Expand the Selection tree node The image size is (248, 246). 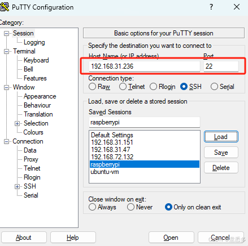(18, 123)
